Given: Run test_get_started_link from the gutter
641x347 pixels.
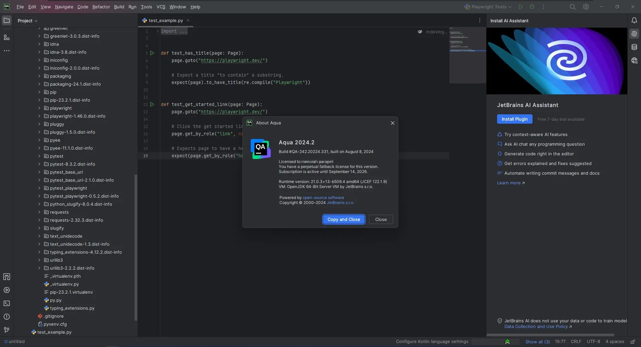Looking at the screenshot, I should [152, 104].
